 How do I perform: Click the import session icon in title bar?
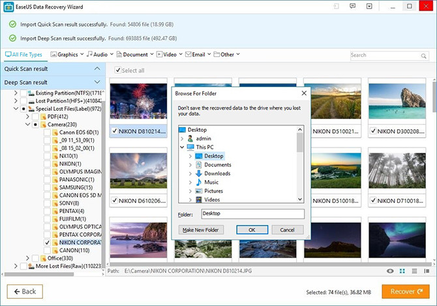(x=336, y=7)
